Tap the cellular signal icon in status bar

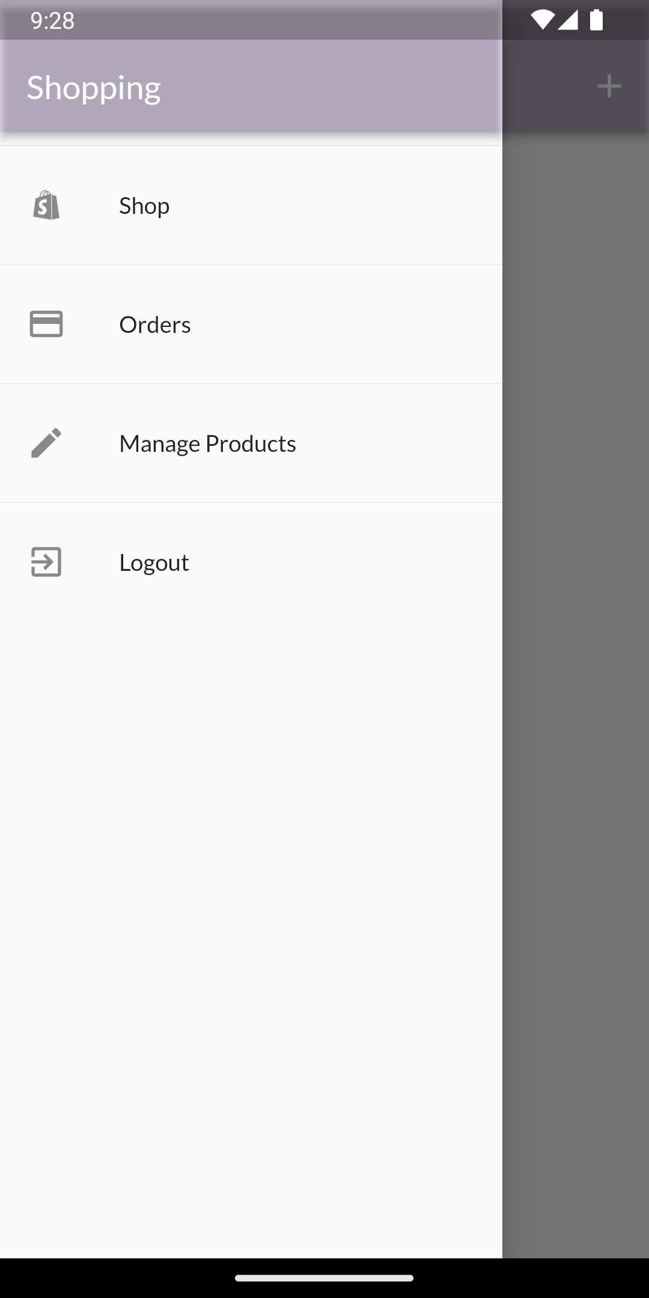[x=568, y=20]
